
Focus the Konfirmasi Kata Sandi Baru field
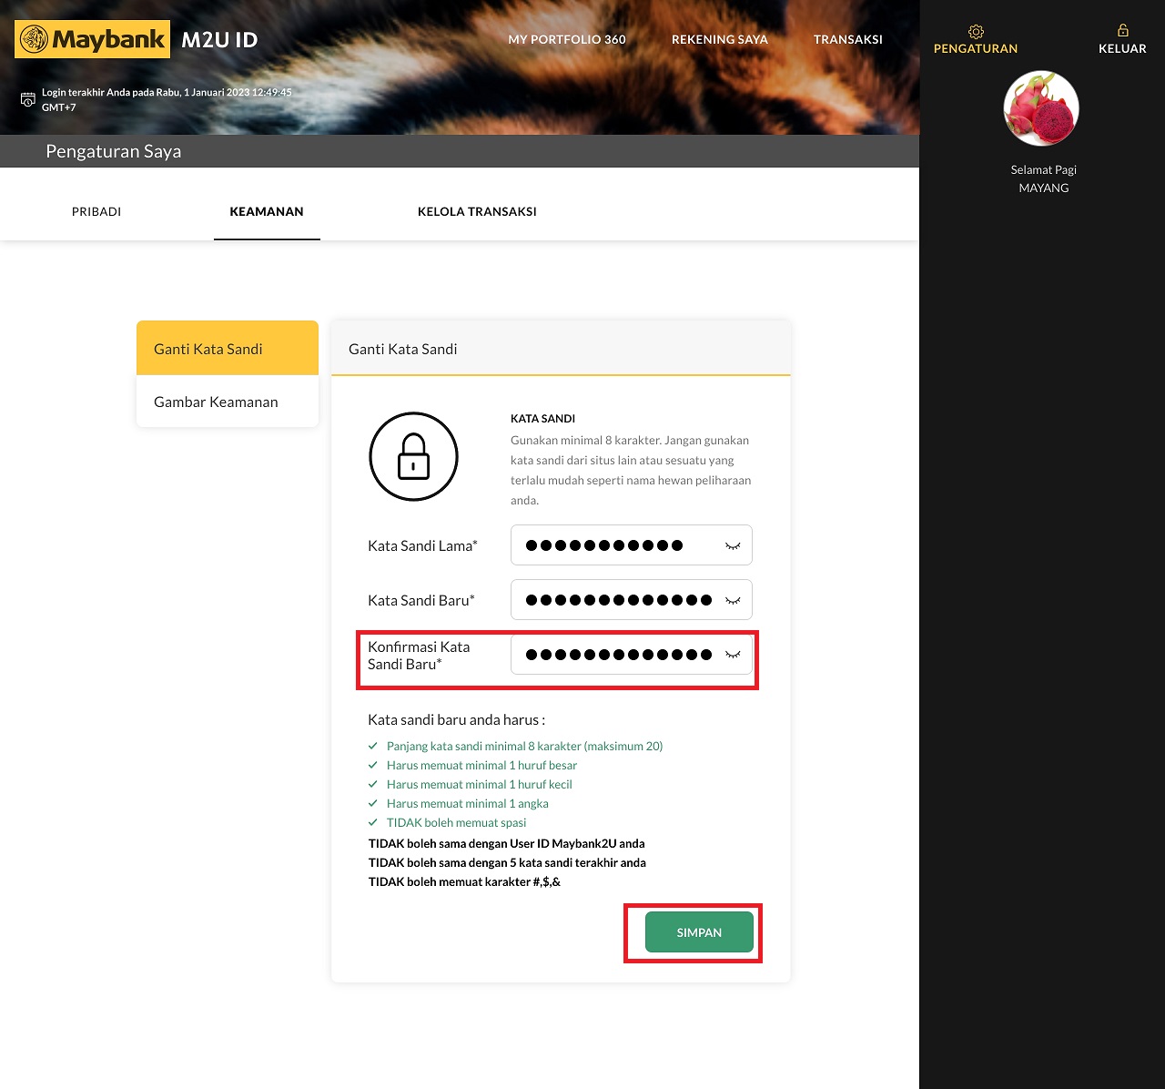632,655
